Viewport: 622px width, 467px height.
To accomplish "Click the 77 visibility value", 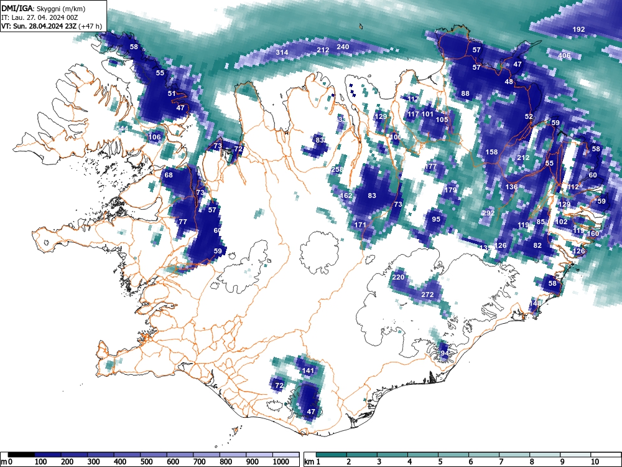I will (x=182, y=222).
